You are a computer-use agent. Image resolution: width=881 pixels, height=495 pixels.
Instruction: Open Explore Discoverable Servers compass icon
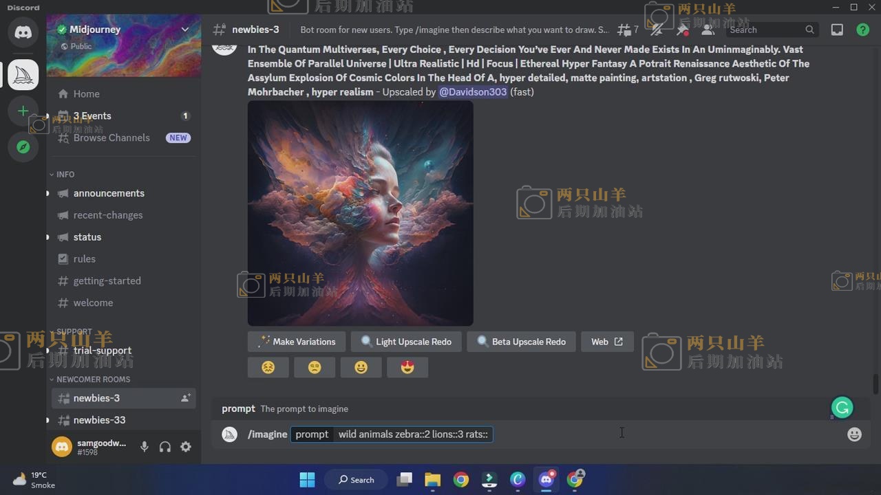pos(23,147)
